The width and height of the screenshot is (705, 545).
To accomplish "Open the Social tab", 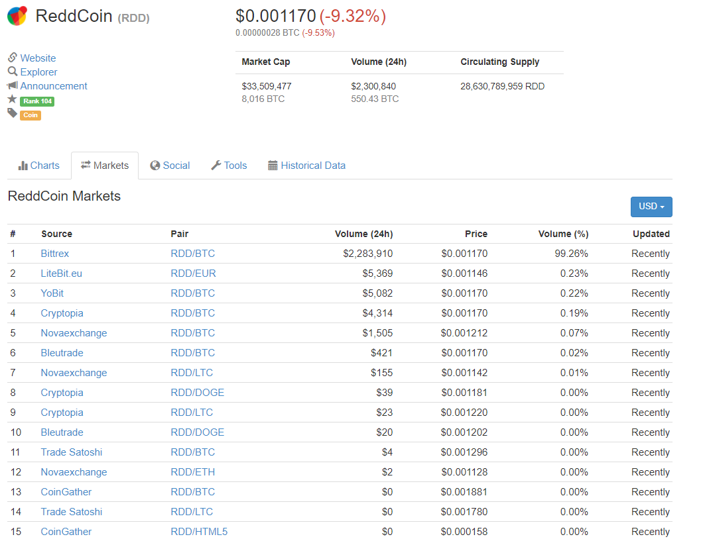I will (170, 166).
